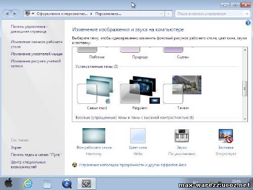Open the window color Небо swatch
The width and height of the screenshot is (253, 190).
pos(138,136)
